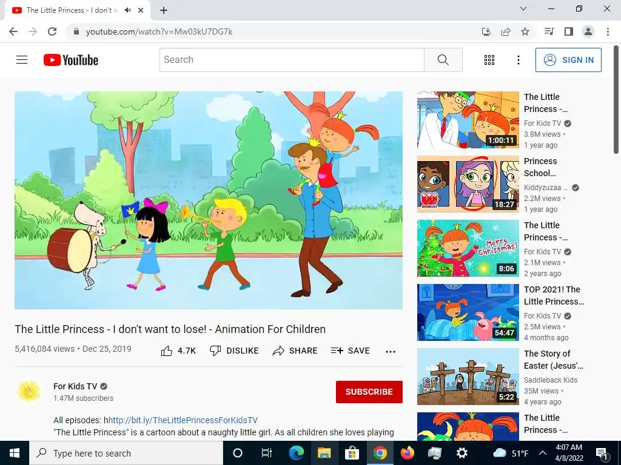Open the clock showing 4:07 AM

(569, 453)
